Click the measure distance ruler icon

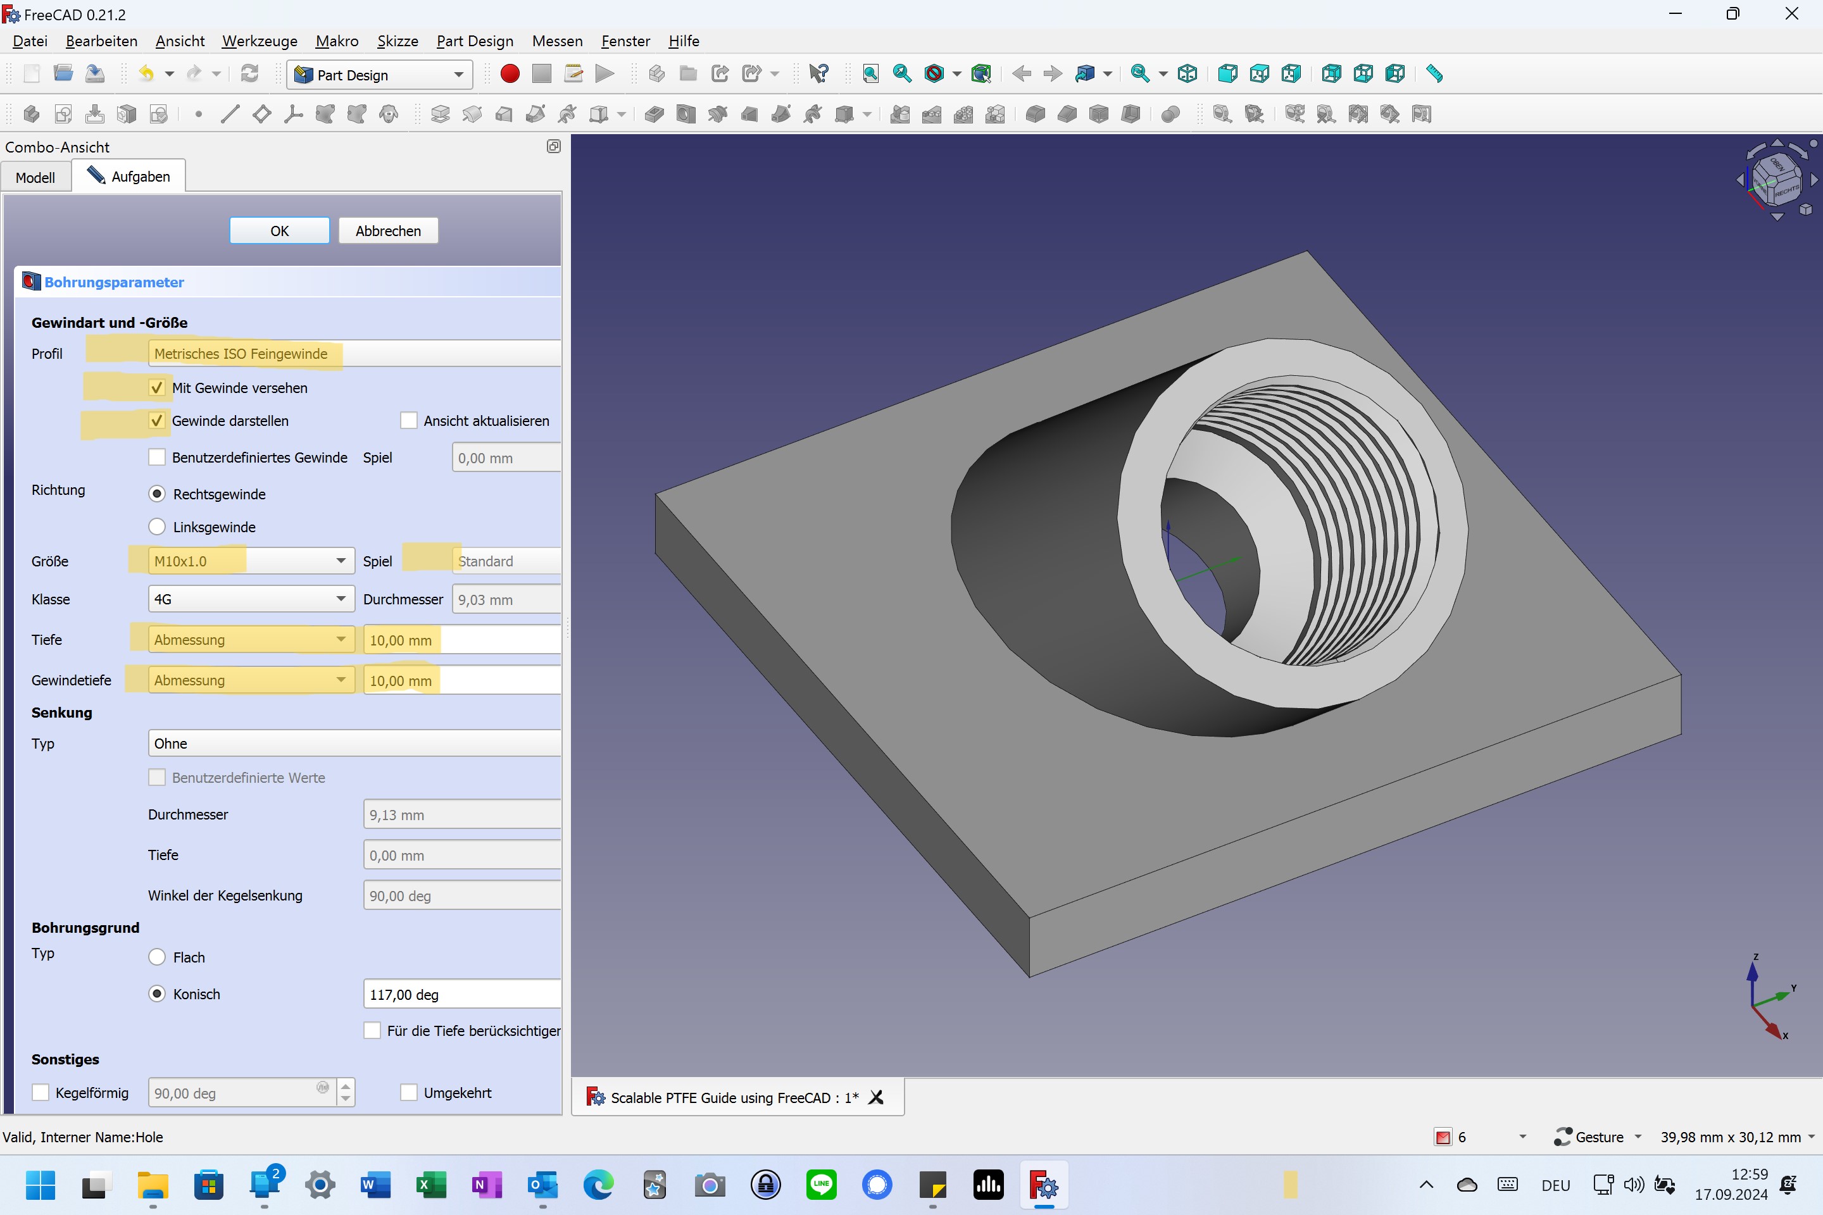[x=1435, y=73]
